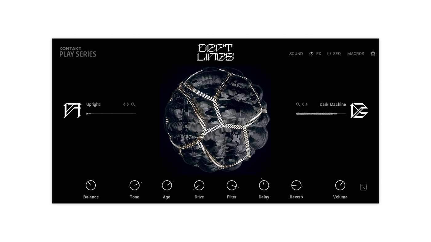Click the Dark Machine layer waveform display
The width and height of the screenshot is (431, 242).
[x=321, y=114]
